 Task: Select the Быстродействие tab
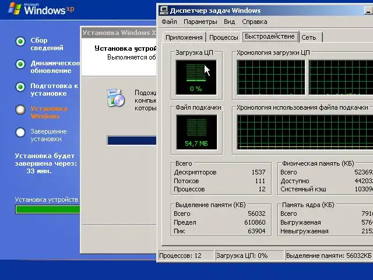(270, 36)
